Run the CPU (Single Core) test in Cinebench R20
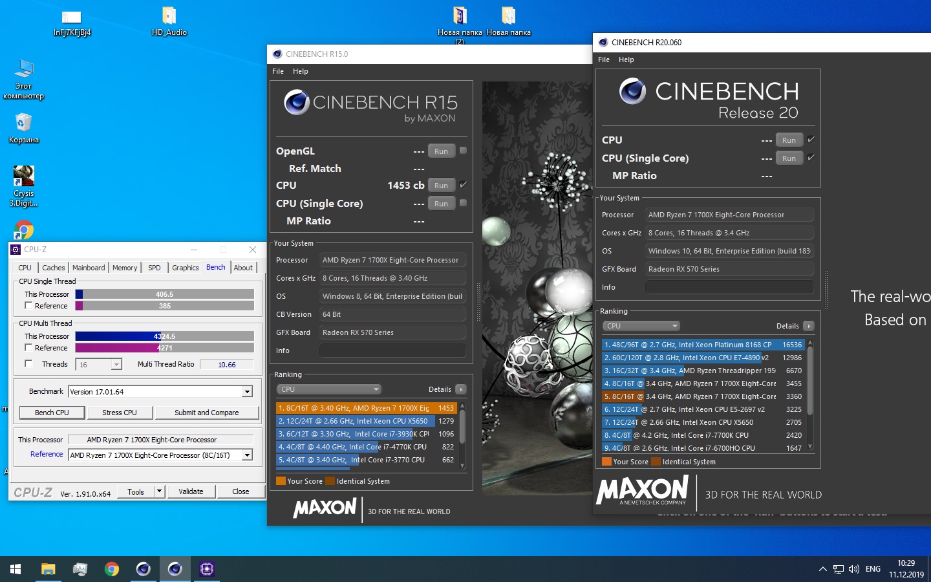931x582 pixels. tap(789, 158)
